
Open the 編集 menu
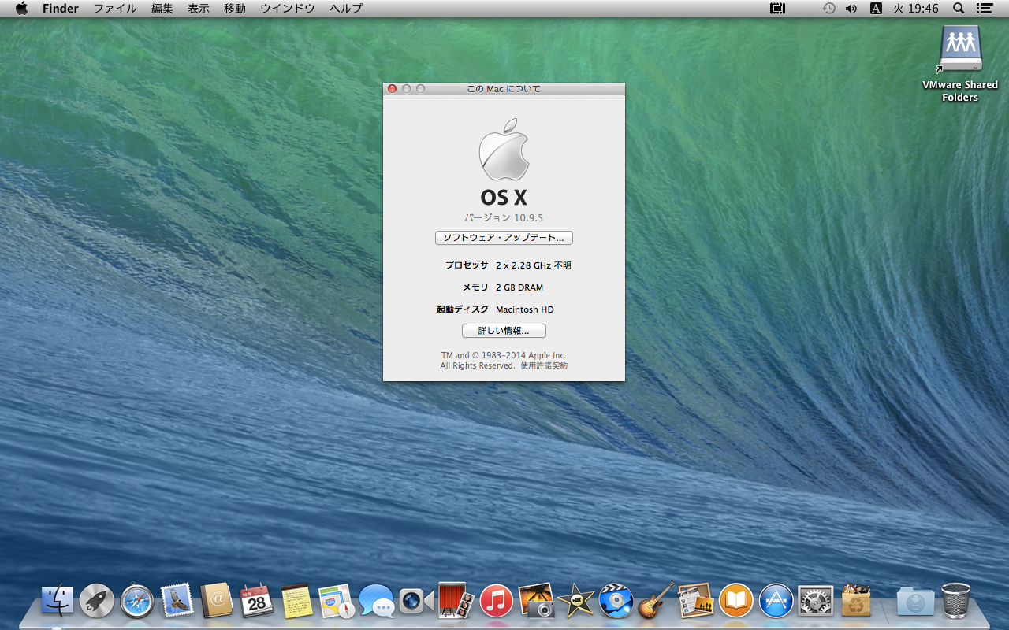(x=162, y=9)
